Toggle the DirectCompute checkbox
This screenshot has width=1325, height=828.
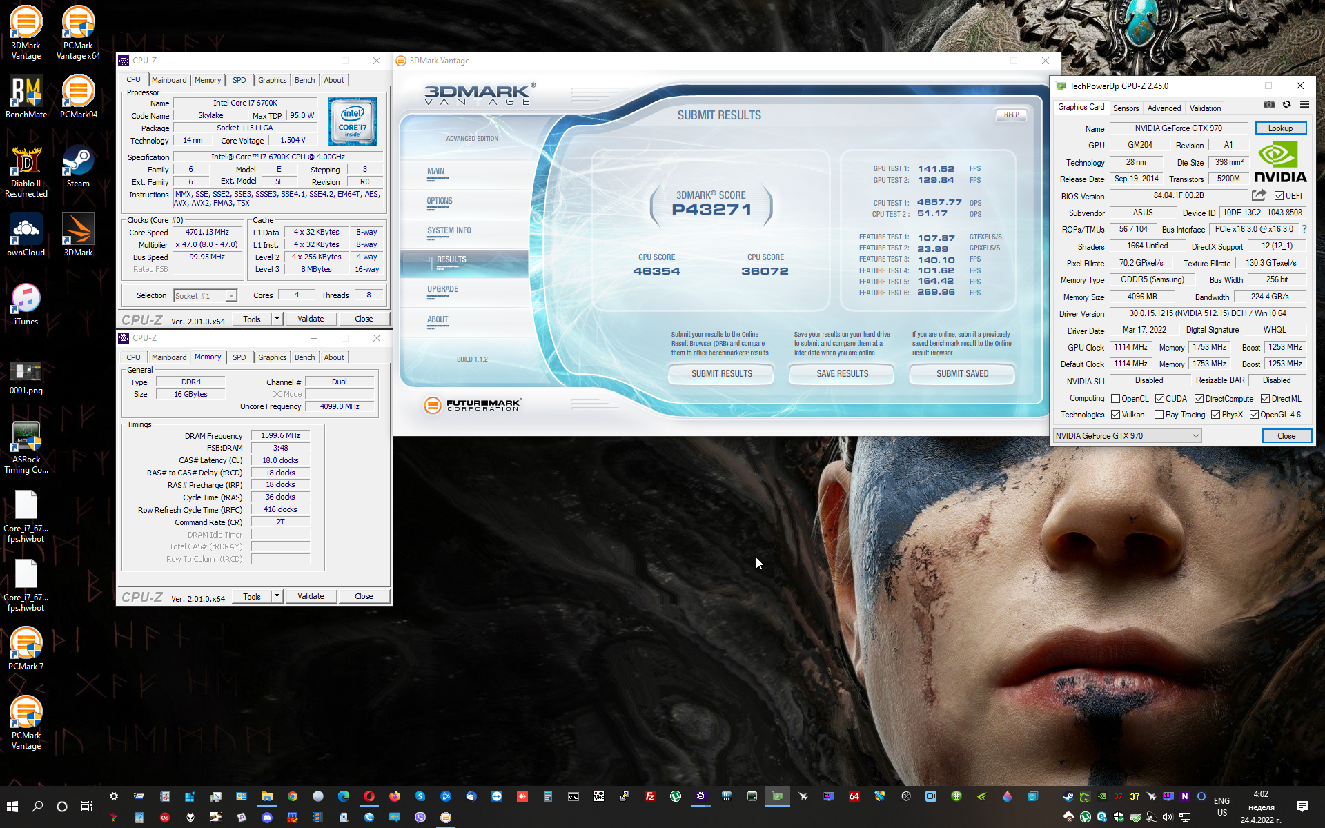(x=1199, y=399)
